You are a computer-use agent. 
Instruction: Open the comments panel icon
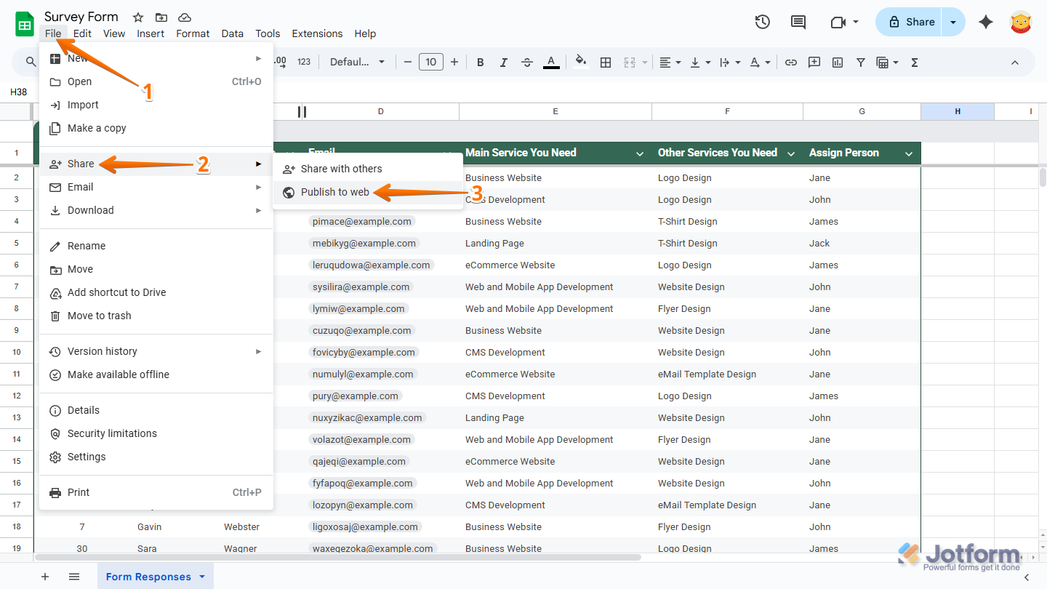tap(798, 22)
